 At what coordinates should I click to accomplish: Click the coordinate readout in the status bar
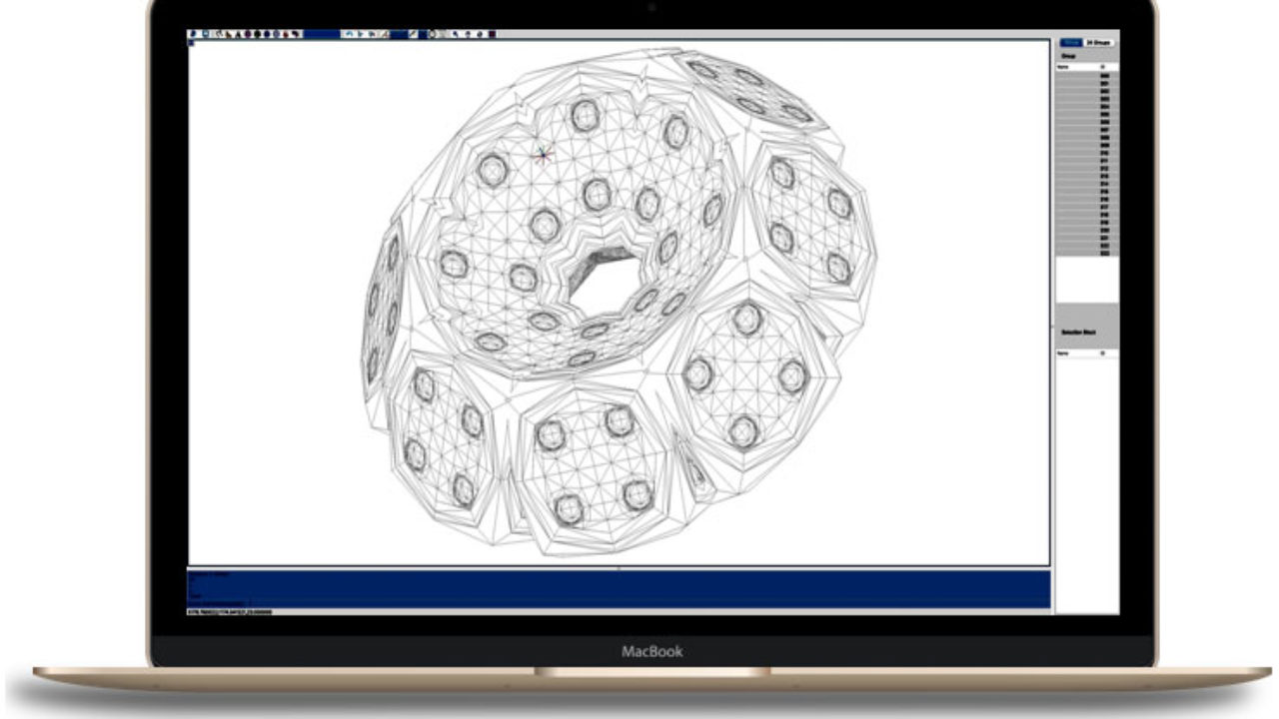click(229, 612)
